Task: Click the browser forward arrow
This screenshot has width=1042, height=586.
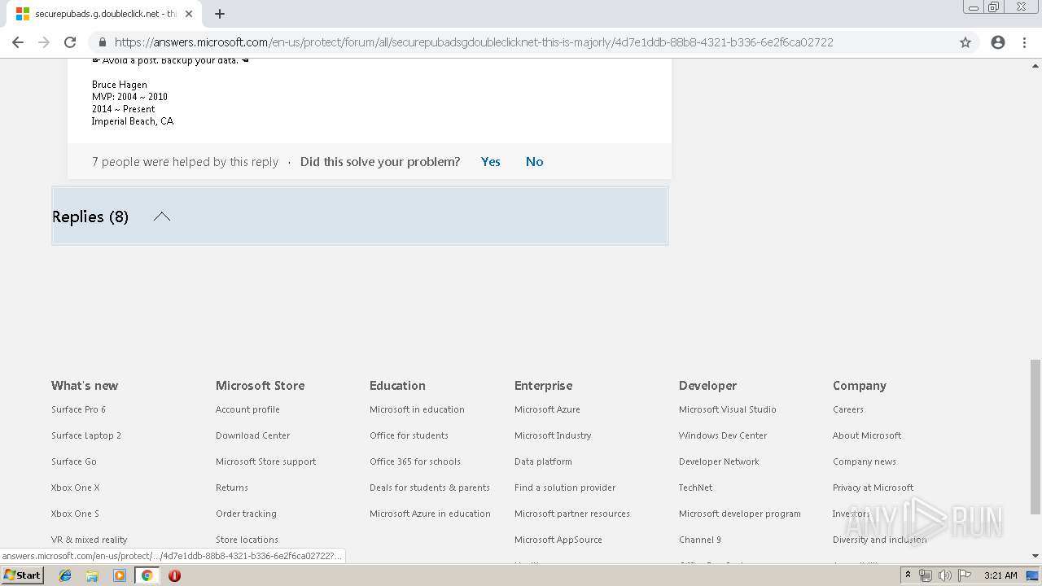Action: (x=44, y=42)
